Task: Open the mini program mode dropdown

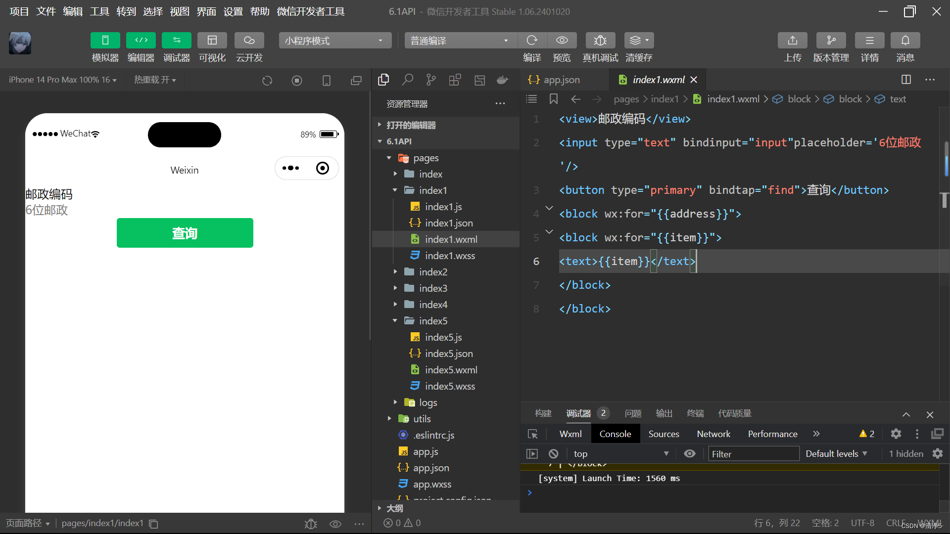Action: tap(334, 41)
